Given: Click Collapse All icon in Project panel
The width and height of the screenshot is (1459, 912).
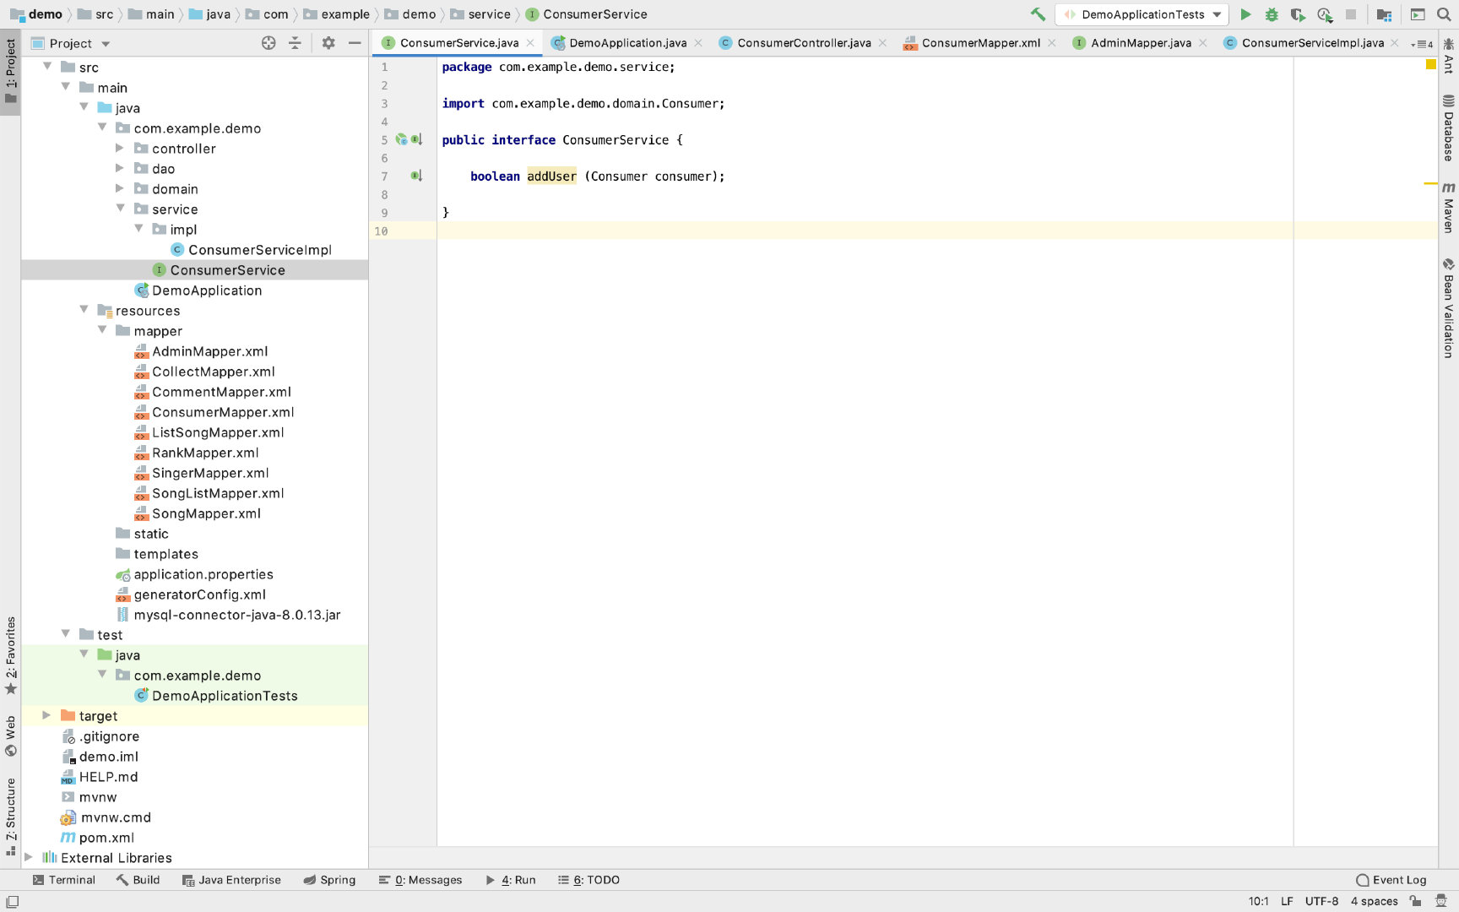Looking at the screenshot, I should (295, 43).
